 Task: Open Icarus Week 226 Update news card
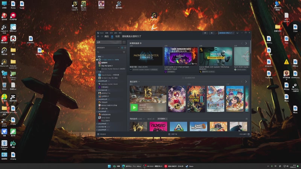pos(216,56)
